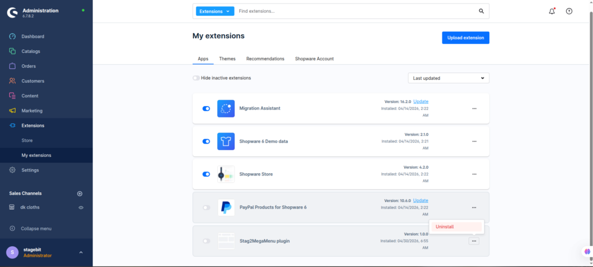Click the Stag2MegaMenu plugin name text
This screenshot has width=593, height=267.
click(x=265, y=241)
